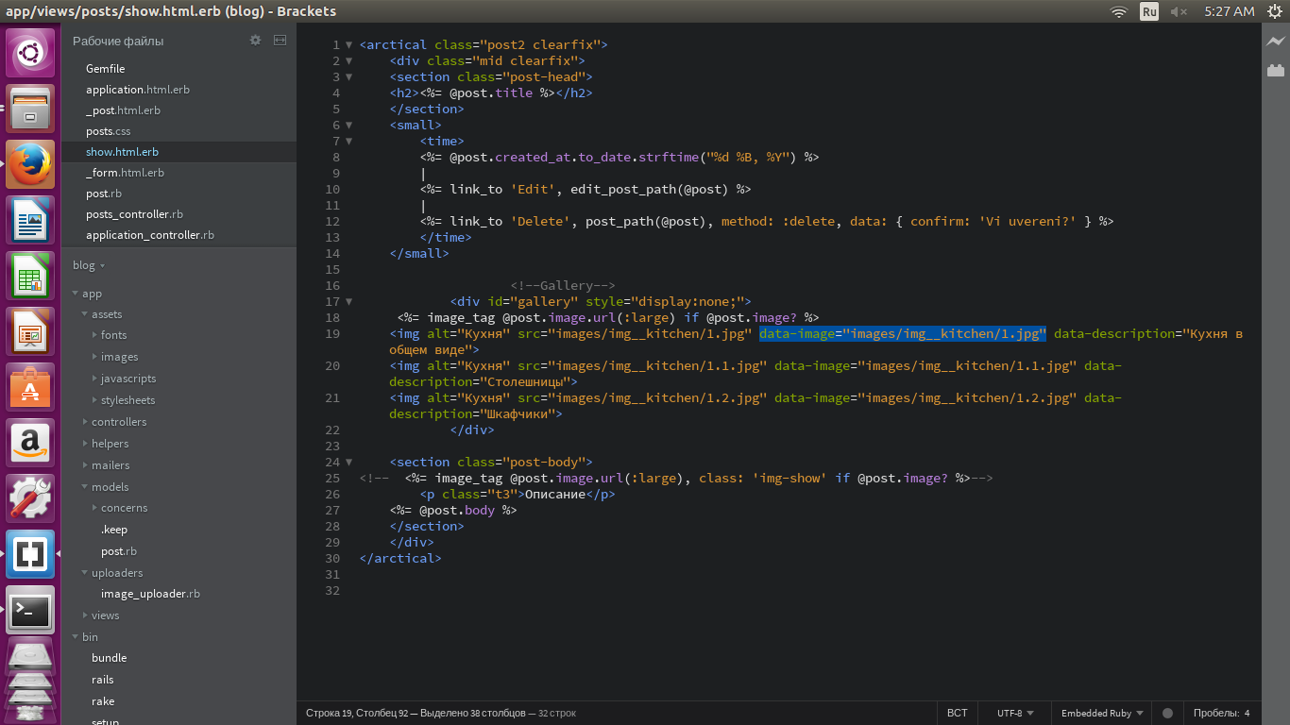Open Live Preview lightning icon
This screenshot has height=725, width=1290.
(1276, 42)
